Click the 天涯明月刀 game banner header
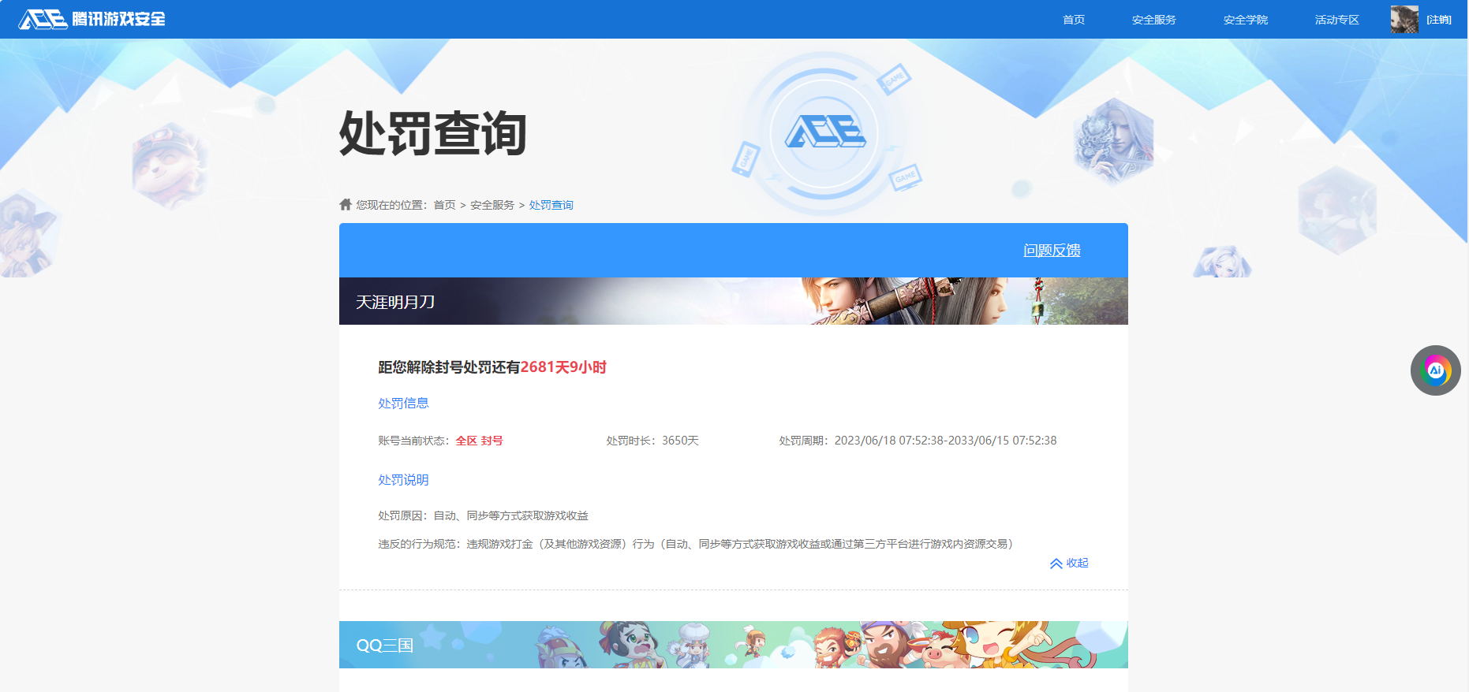Screen dimensions: 1469x692 tap(733, 301)
